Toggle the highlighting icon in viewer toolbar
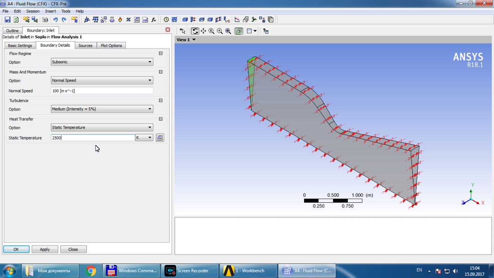This screenshot has height=278, width=494. pyautogui.click(x=239, y=31)
